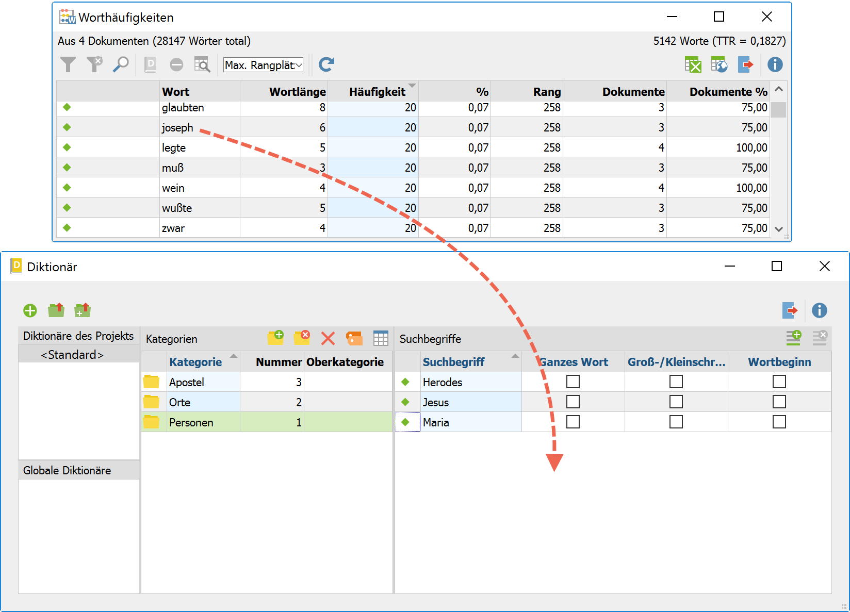Image resolution: width=850 pixels, height=612 pixels.
Task: Click the filter funnel icon in Worthäufigkeiten
Action: [68, 64]
